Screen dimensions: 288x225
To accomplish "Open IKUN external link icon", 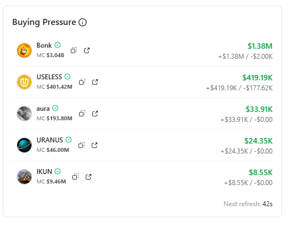I will (88, 177).
